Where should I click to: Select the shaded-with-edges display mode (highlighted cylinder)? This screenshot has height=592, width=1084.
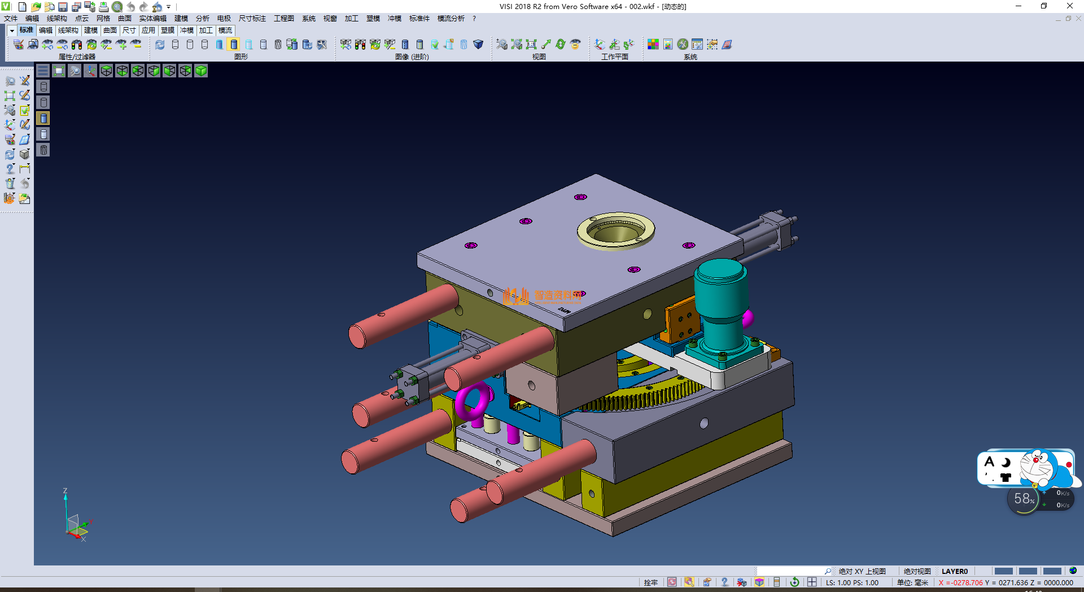click(234, 45)
